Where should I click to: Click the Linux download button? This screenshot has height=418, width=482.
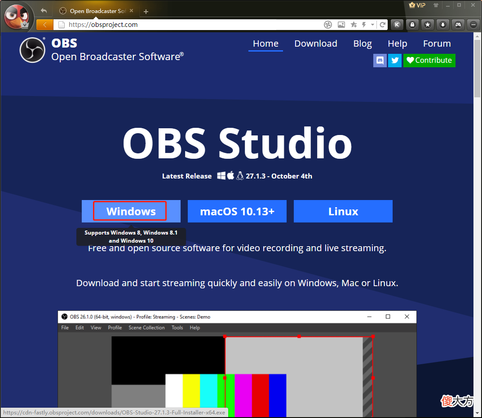pyautogui.click(x=343, y=211)
